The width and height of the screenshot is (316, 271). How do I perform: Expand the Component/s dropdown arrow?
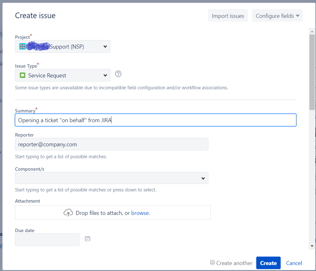[x=203, y=178]
